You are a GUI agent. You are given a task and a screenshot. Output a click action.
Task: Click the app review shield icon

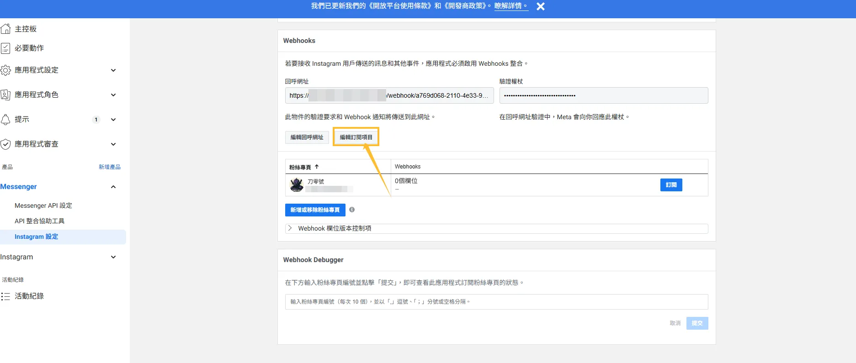(x=5, y=144)
